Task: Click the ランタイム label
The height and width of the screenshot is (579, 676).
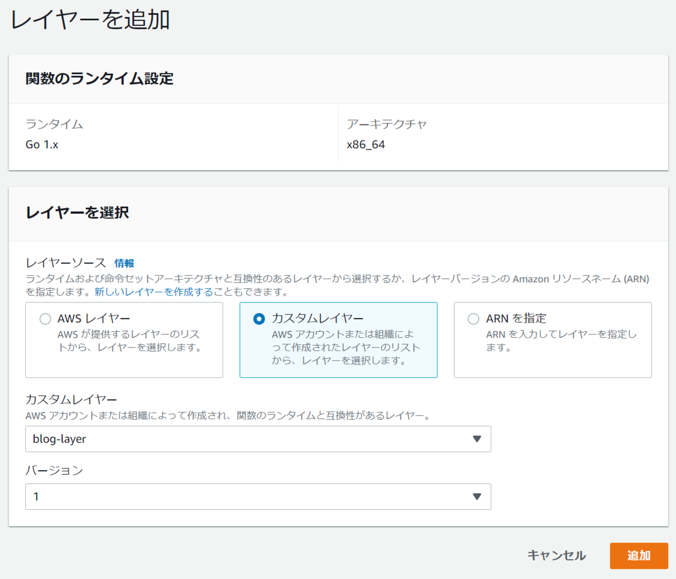Action: (54, 124)
